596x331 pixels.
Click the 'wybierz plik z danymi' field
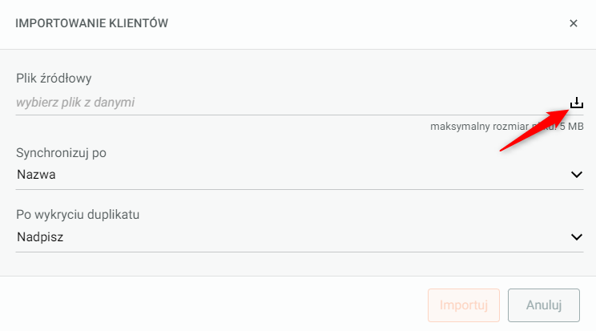click(x=240, y=103)
